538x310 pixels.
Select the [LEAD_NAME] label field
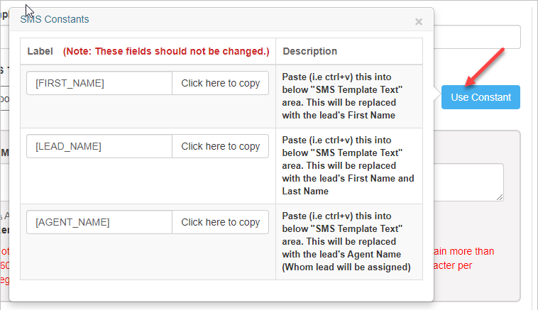(x=99, y=146)
